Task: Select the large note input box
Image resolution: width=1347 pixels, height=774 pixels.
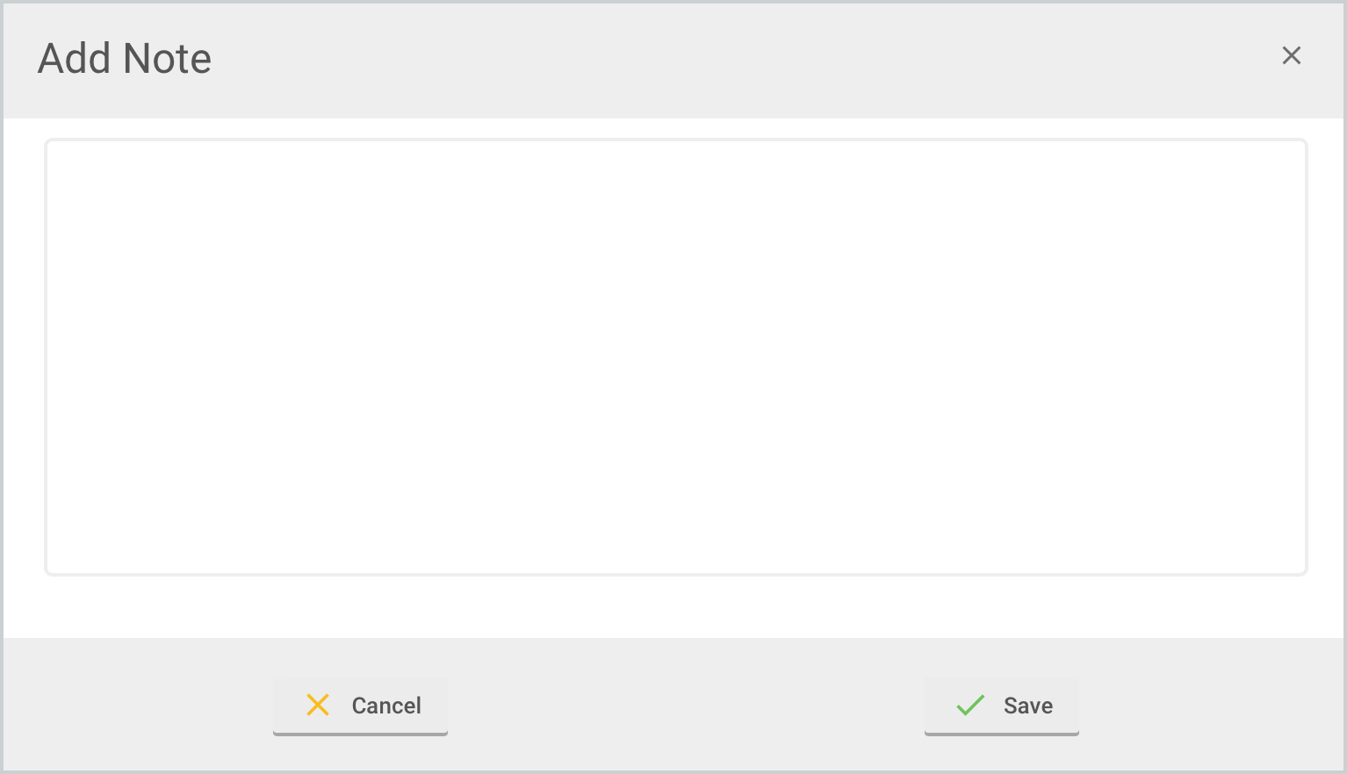Action: [675, 356]
